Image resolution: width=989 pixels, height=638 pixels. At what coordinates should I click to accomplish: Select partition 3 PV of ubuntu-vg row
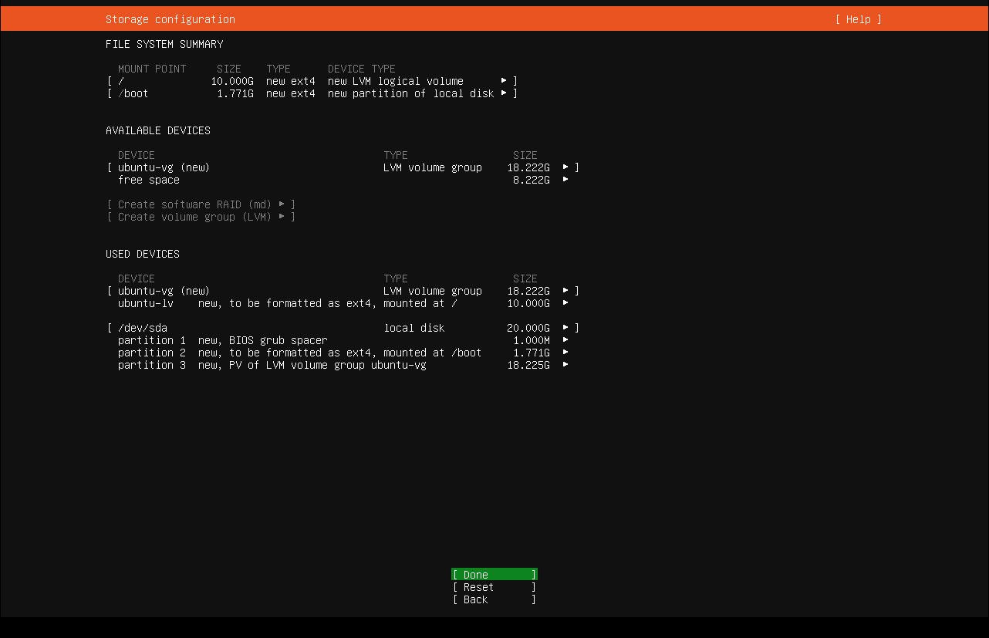tap(343, 365)
